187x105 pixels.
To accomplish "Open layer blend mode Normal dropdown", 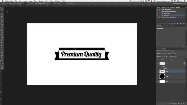I will [x=162, y=54].
